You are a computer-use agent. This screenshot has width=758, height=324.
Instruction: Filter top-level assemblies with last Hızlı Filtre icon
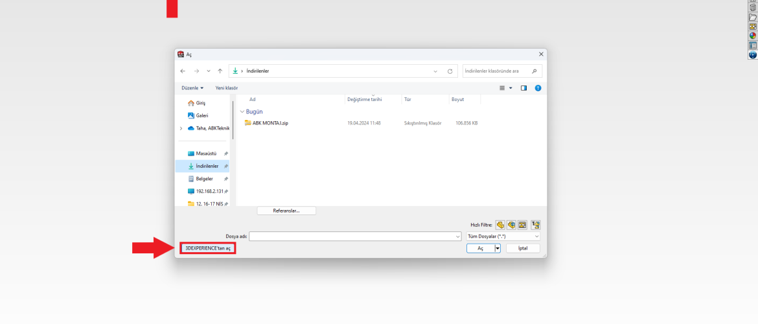click(535, 225)
